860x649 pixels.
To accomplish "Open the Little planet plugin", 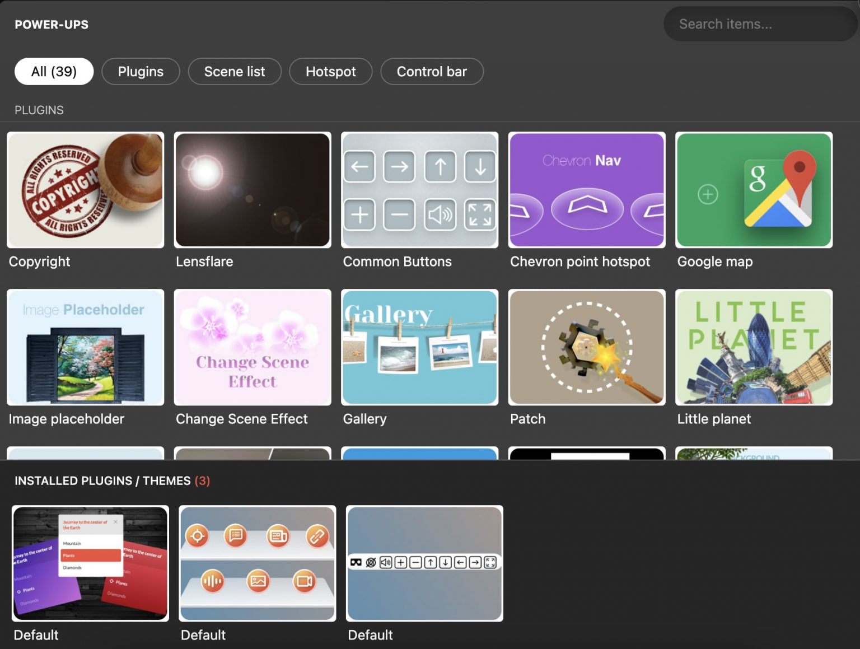I will [x=754, y=347].
